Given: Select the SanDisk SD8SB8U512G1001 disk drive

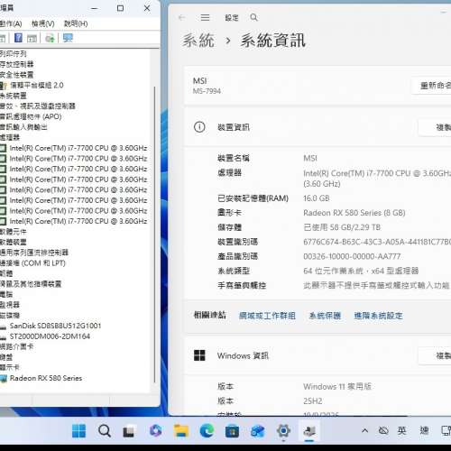Looking at the screenshot, I should click(55, 326).
